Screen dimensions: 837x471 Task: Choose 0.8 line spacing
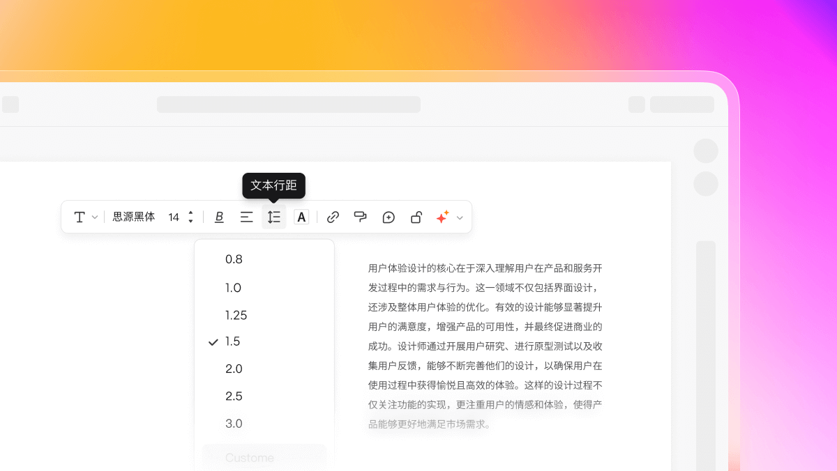click(x=234, y=259)
